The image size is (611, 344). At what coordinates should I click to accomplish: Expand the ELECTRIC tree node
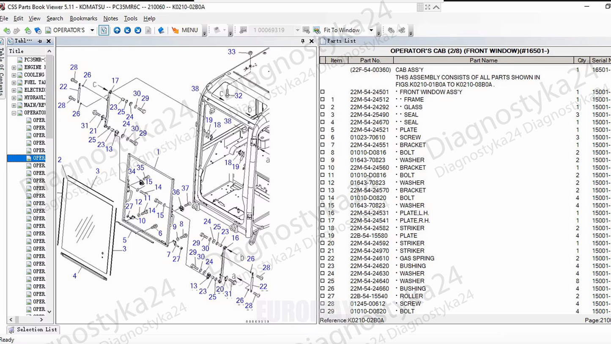click(14, 90)
